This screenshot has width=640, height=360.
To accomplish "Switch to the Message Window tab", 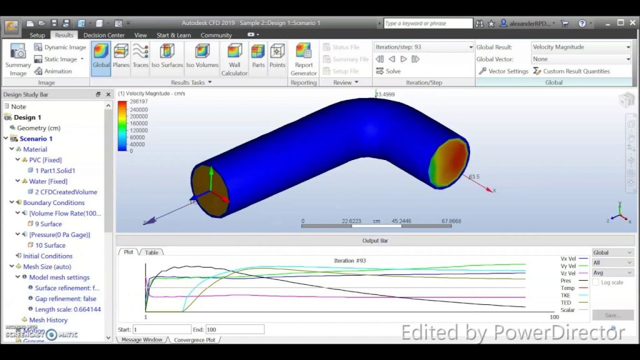I will pyautogui.click(x=142, y=339).
